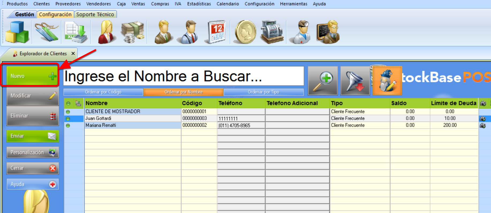Launch the wizard with pencil icon
The height and width of the screenshot is (213, 491).
coord(387,81)
